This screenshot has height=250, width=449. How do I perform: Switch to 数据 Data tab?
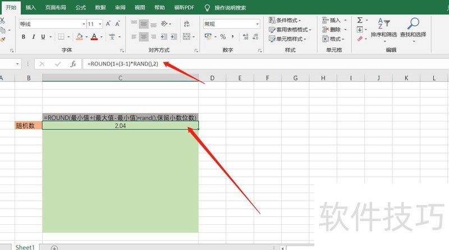coord(100,7)
